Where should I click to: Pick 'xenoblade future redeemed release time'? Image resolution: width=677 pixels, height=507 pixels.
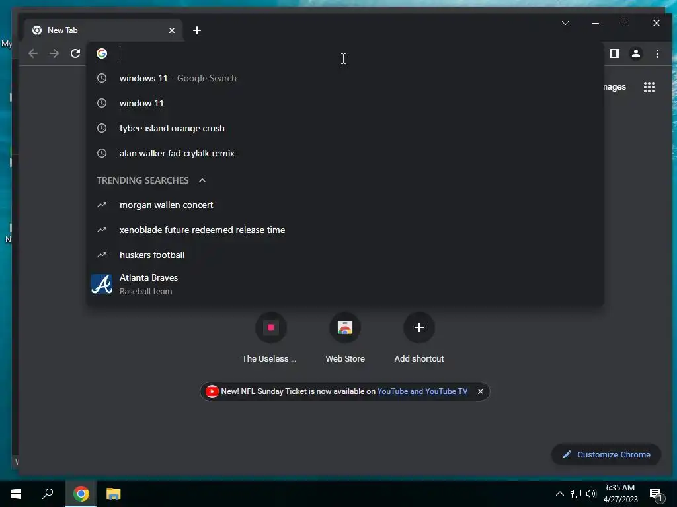coord(345,230)
